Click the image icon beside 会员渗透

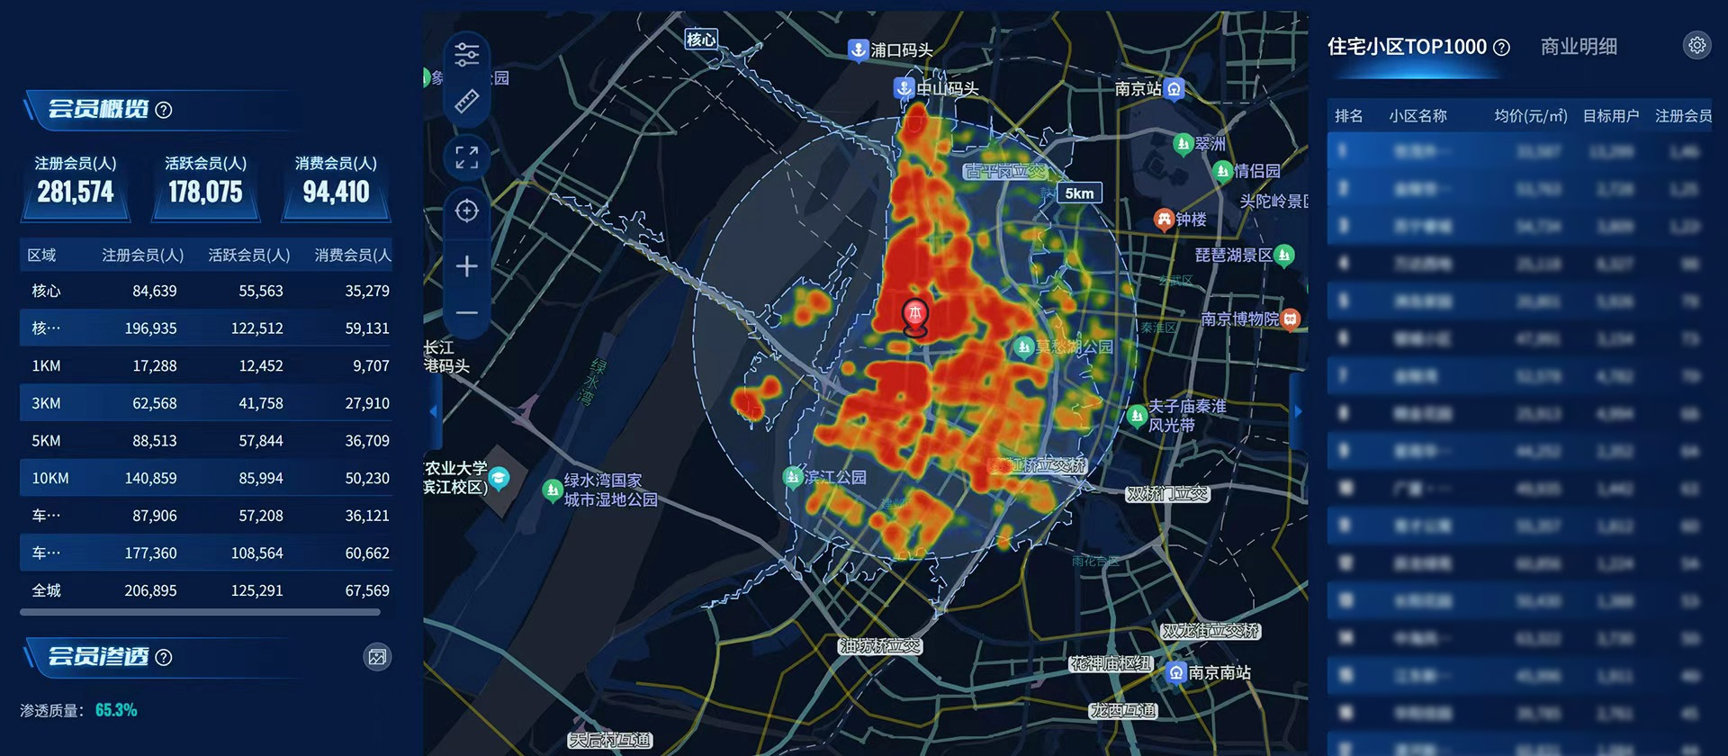[x=377, y=657]
